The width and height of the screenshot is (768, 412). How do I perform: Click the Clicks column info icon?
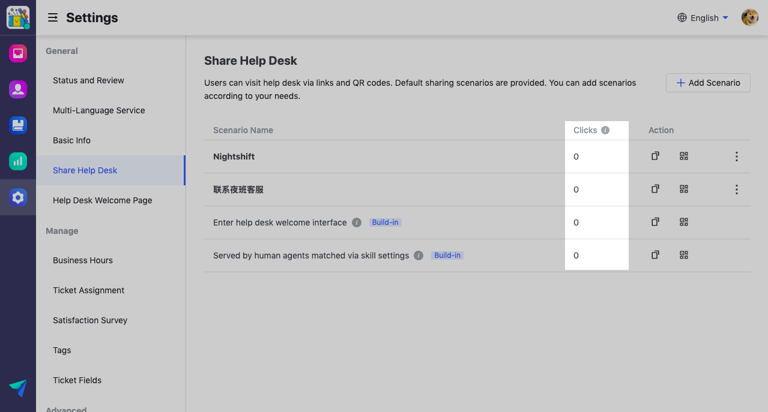pyautogui.click(x=605, y=130)
